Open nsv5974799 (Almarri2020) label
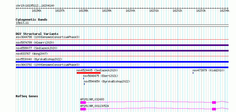The image size is (236, 112). click(x=35, y=43)
